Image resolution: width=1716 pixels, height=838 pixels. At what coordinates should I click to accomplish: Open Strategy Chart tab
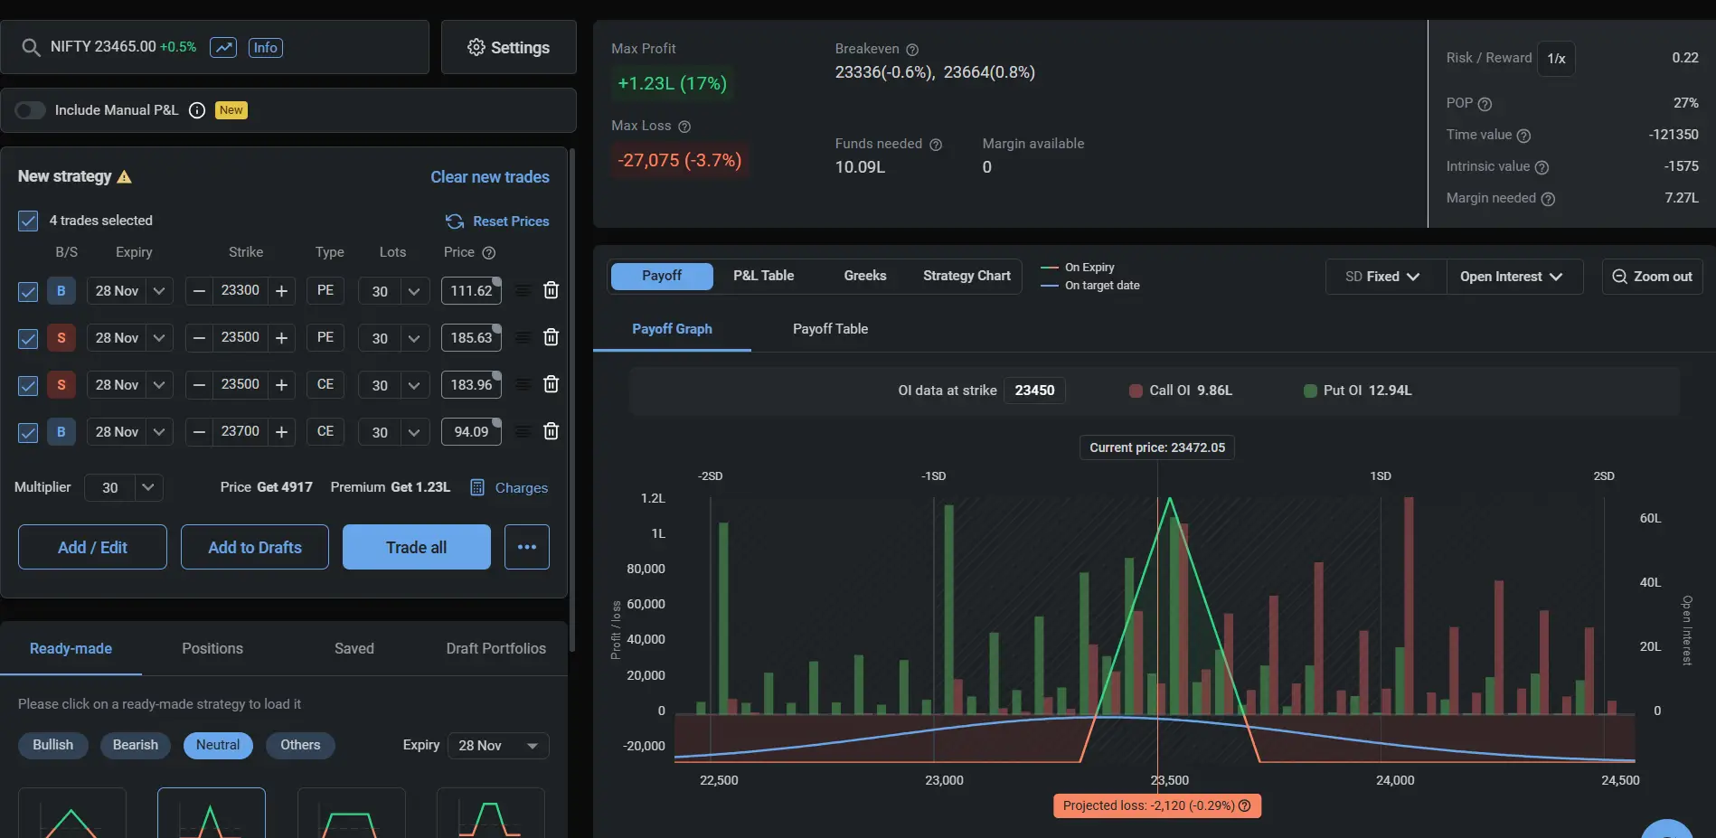966,276
